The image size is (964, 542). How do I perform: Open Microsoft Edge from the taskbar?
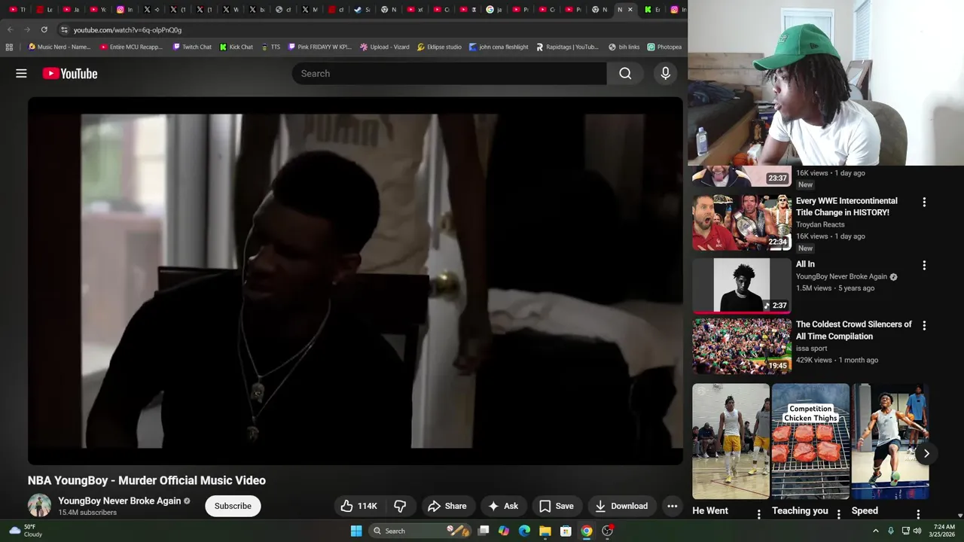(525, 531)
